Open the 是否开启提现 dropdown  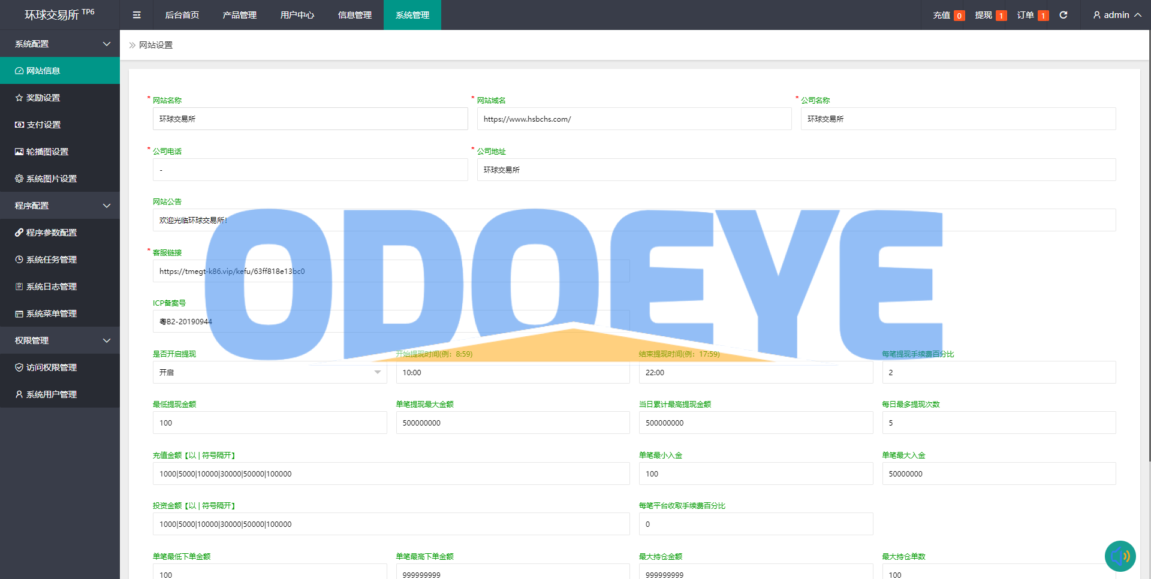click(270, 372)
